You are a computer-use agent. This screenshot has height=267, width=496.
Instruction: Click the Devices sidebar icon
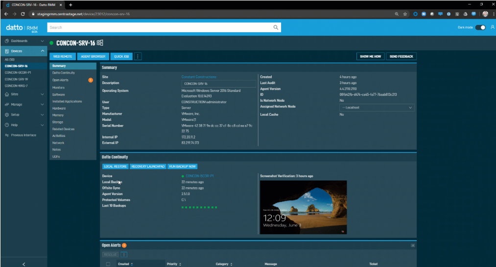(7, 51)
